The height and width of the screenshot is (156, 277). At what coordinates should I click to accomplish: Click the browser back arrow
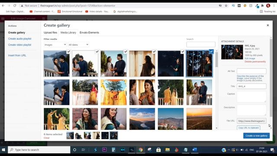[3, 6]
